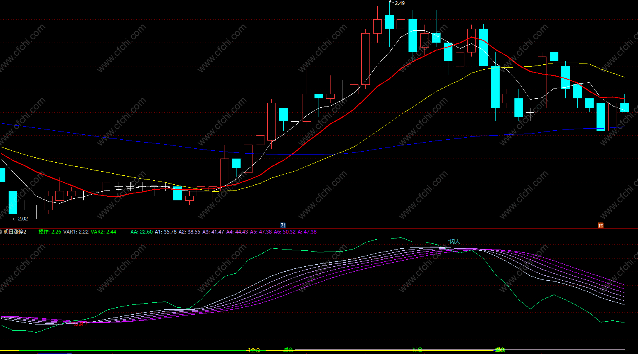Viewport: 638px width, 354px height.
Task: Click the red signal text on oscillator crossover
Action: 80,324
